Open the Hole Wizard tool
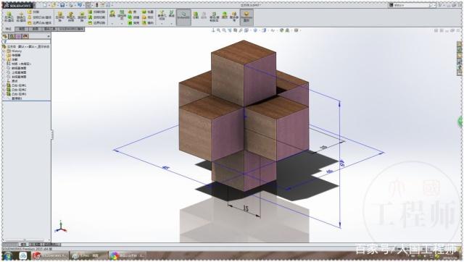Image resolution: width=464 pixels, height=262 pixels. point(71,16)
